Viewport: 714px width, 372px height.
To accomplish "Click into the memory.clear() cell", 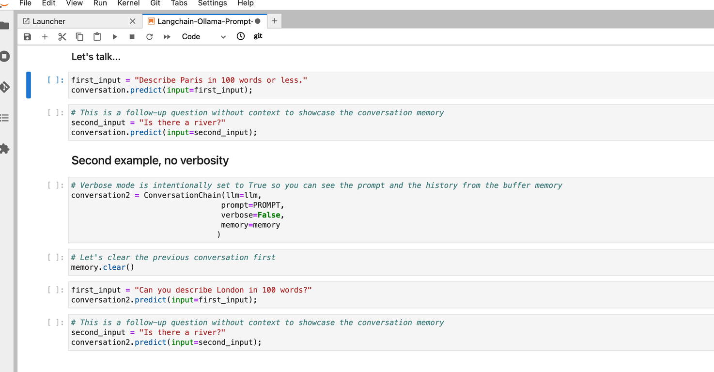I will (x=391, y=263).
